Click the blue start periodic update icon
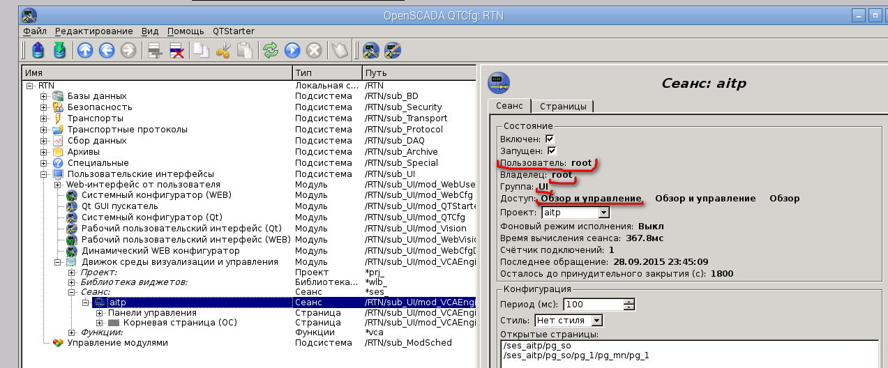Image resolution: width=888 pixels, height=368 pixels. 292,50
